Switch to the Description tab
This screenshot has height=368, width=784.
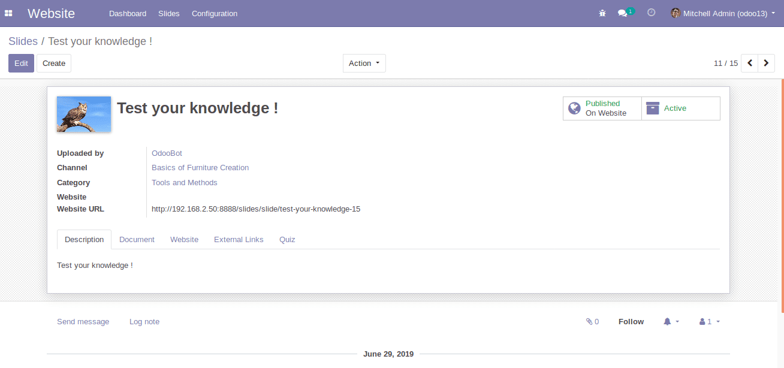[x=85, y=239]
